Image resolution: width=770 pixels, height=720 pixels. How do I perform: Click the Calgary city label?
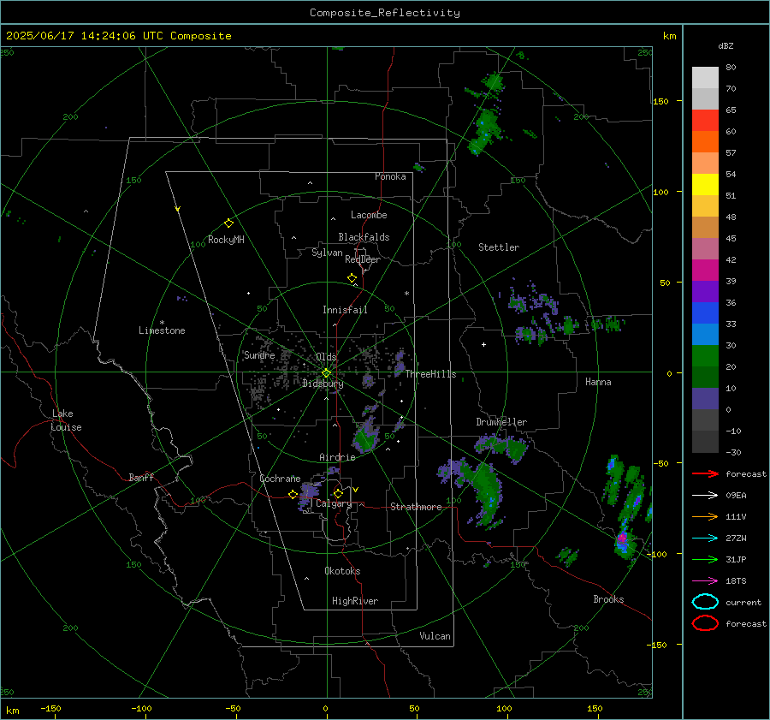(x=334, y=503)
